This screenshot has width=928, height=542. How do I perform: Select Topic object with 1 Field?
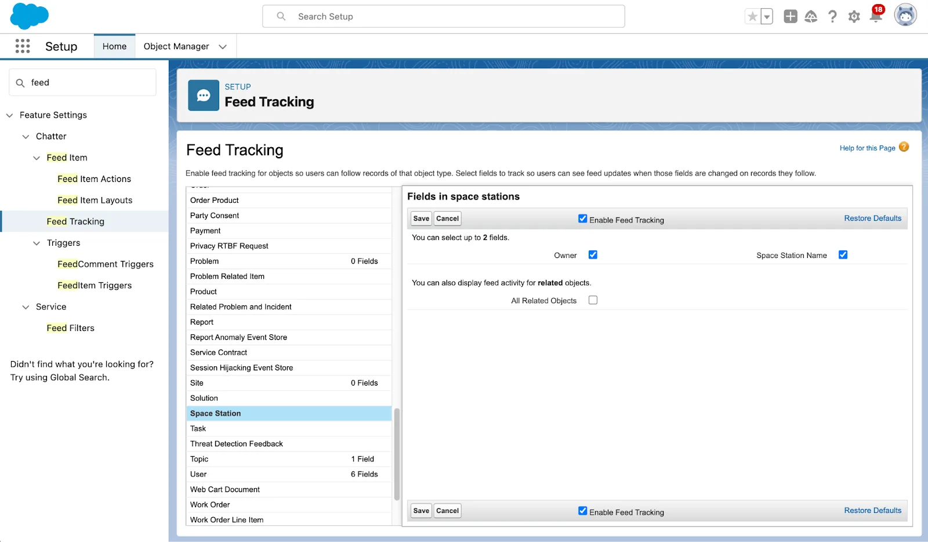[x=289, y=459]
